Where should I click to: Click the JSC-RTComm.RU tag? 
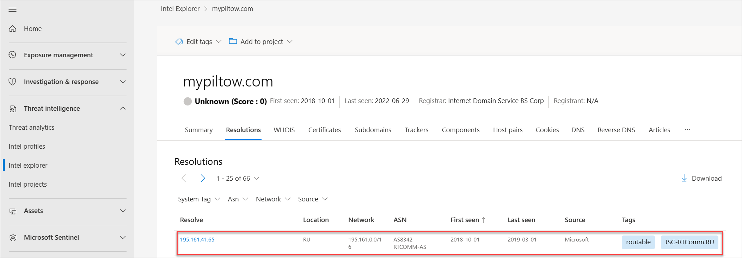689,242
